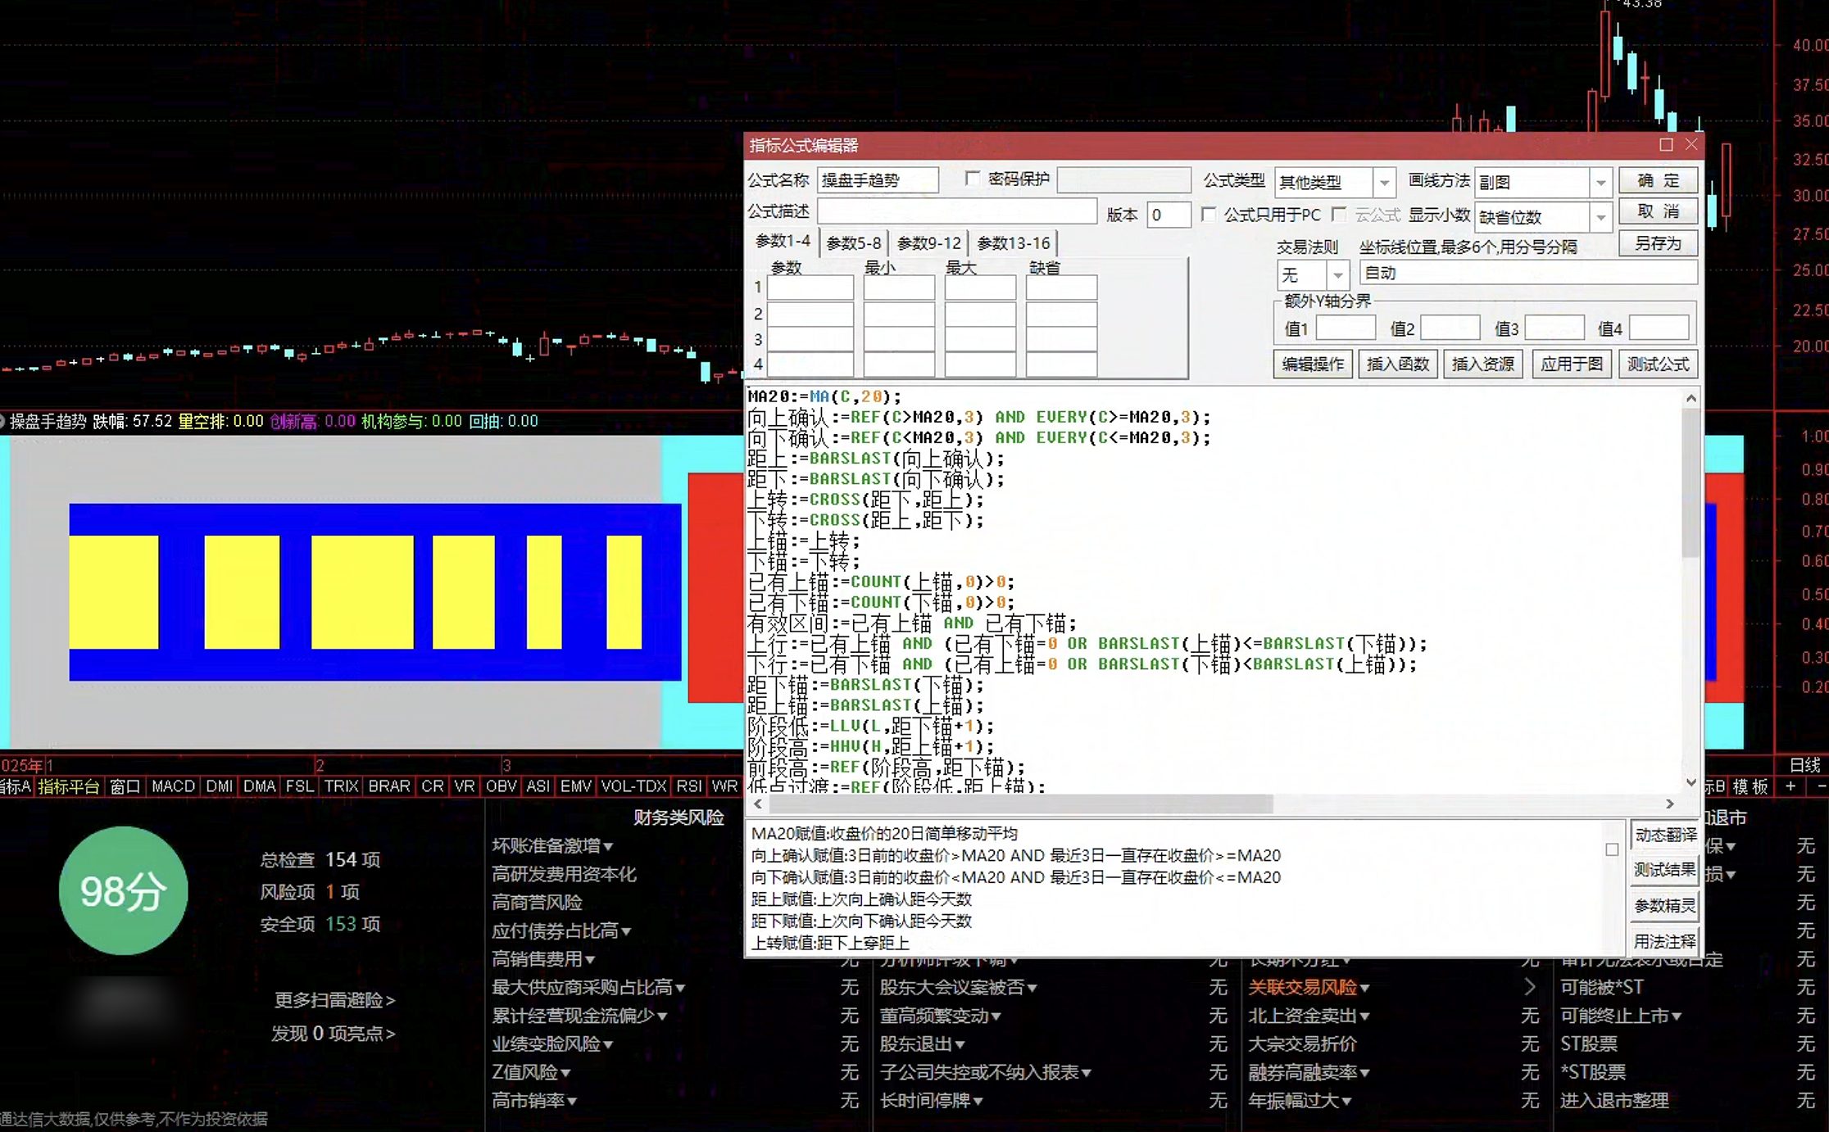This screenshot has width=1829, height=1132.
Task: Click the 测试公式 button
Action: pos(1658,364)
